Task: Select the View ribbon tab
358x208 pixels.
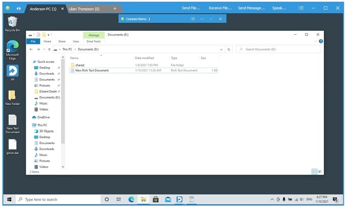Action: [x=75, y=41]
